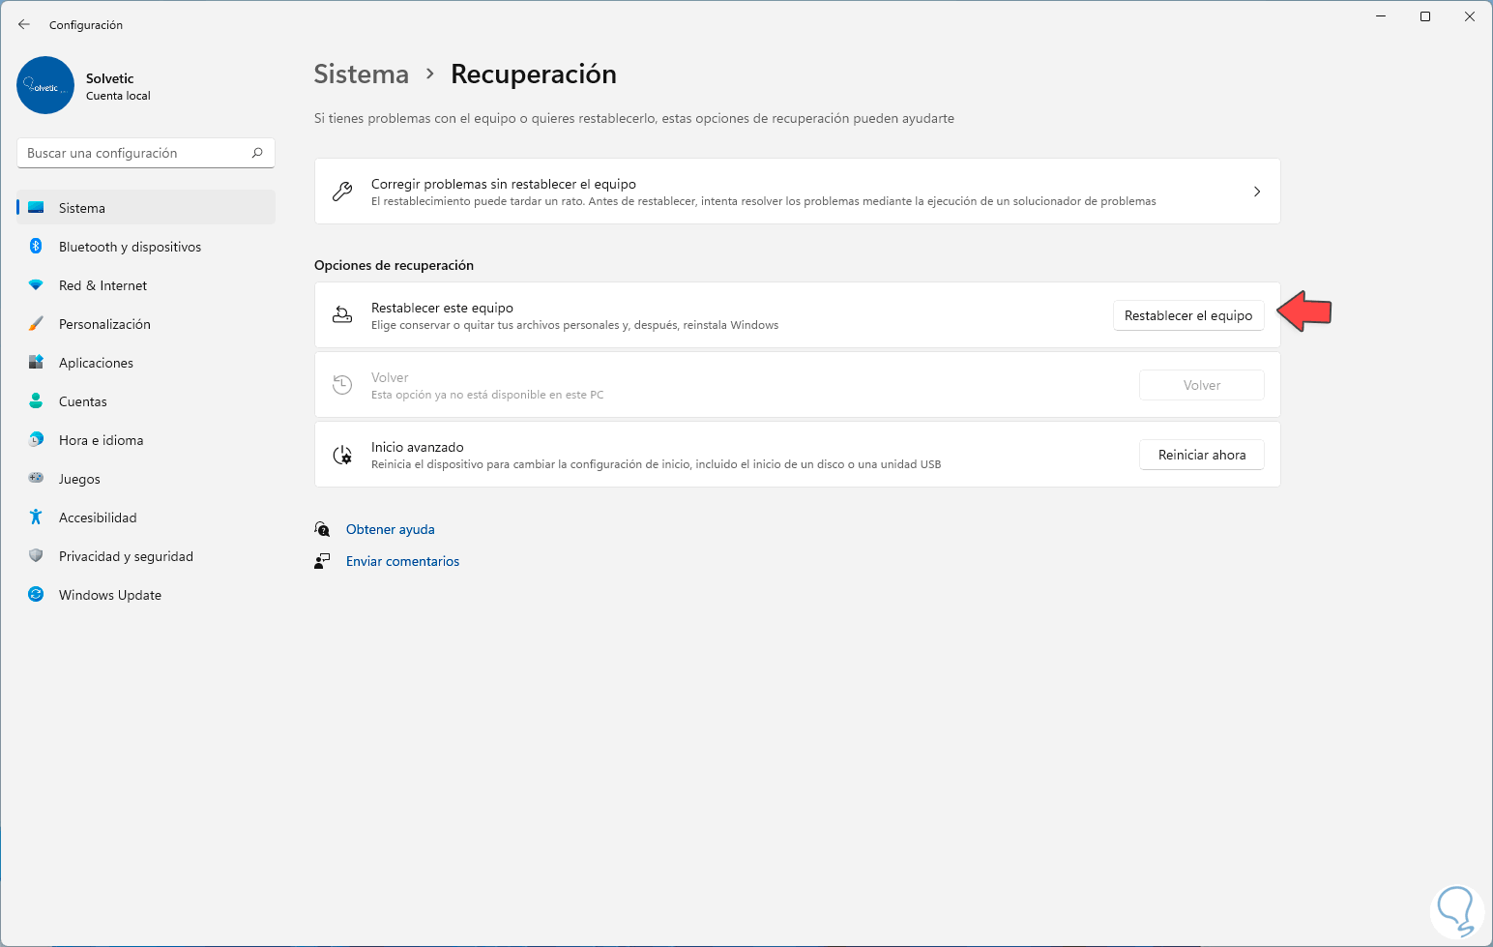Click the Bluetooth y dispositivos icon
Viewport: 1493px width, 947px height.
36,247
